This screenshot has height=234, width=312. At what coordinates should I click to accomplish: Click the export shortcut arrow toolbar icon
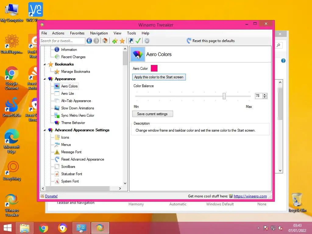pyautogui.click(x=131, y=41)
